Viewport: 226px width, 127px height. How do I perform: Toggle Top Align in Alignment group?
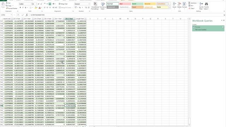[45, 4]
